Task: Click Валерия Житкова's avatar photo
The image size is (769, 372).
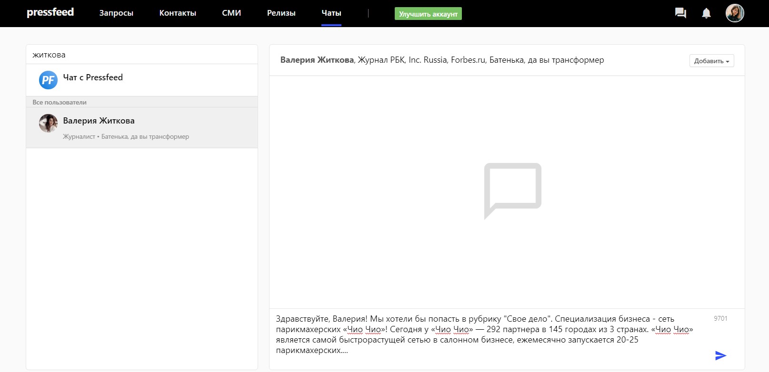Action: [x=48, y=124]
